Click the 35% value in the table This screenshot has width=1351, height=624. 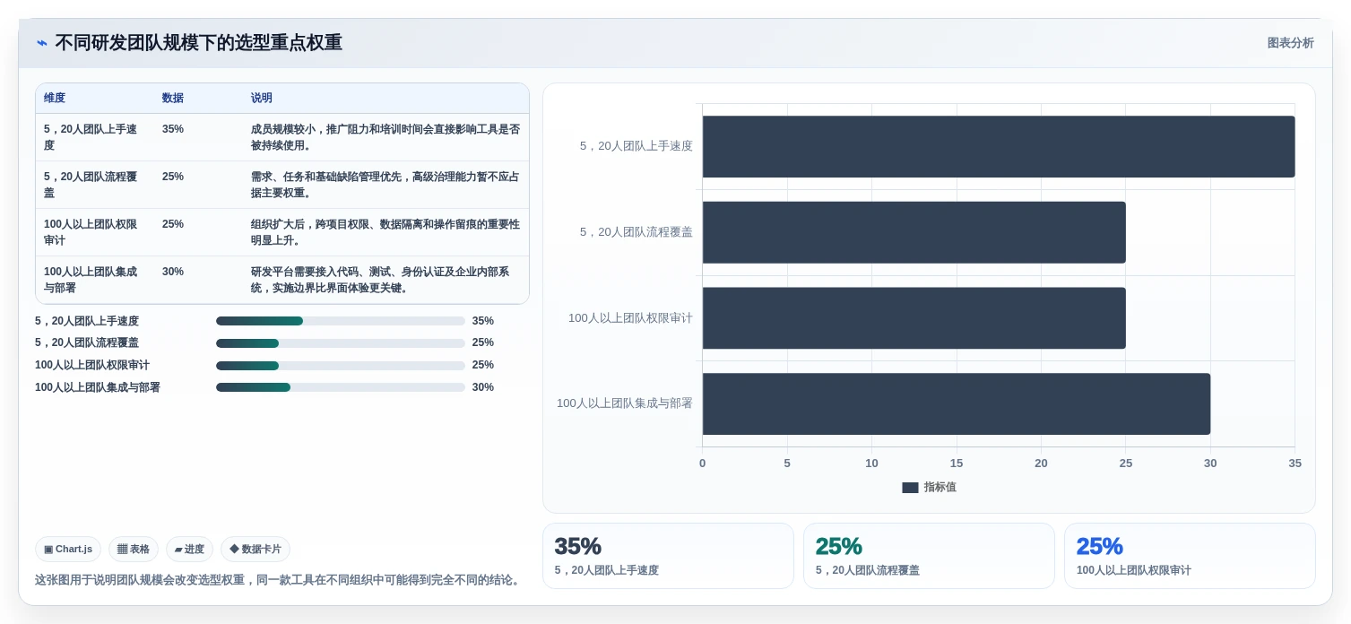173,129
